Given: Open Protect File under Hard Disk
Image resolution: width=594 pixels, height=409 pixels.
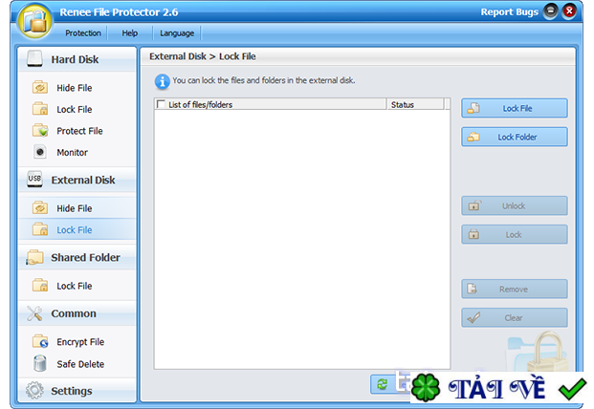Looking at the screenshot, I should [x=79, y=131].
